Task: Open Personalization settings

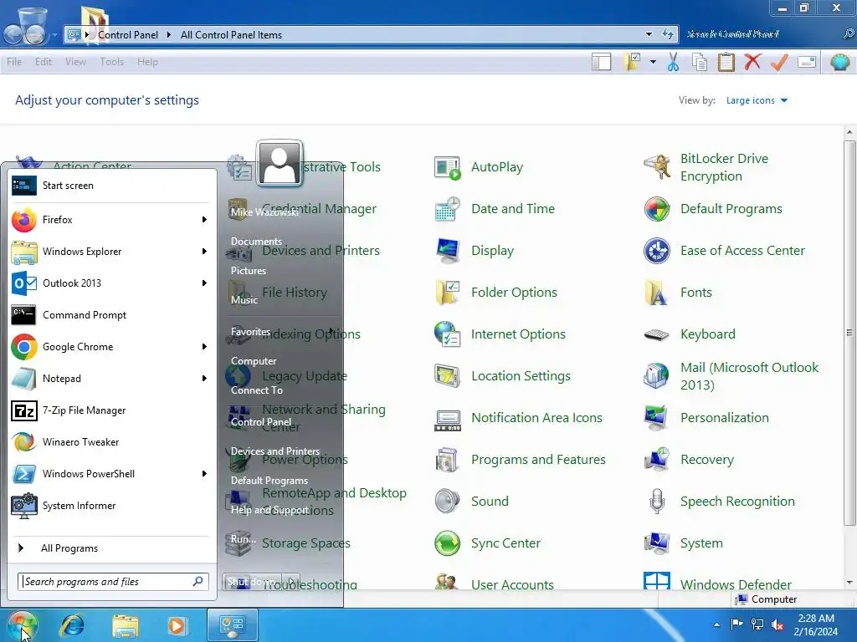Action: point(706,418)
